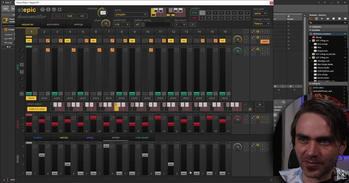349x183 pixels.
Task: Click the pattern del button
Action: point(195,18)
